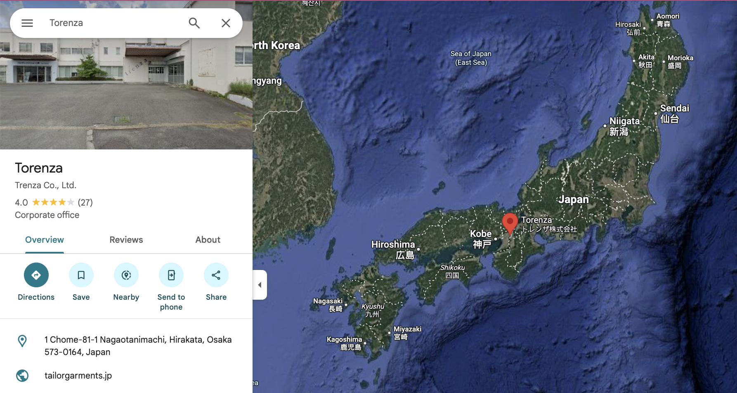Clear the Torenza search query
This screenshot has width=737, height=393.
[x=226, y=23]
